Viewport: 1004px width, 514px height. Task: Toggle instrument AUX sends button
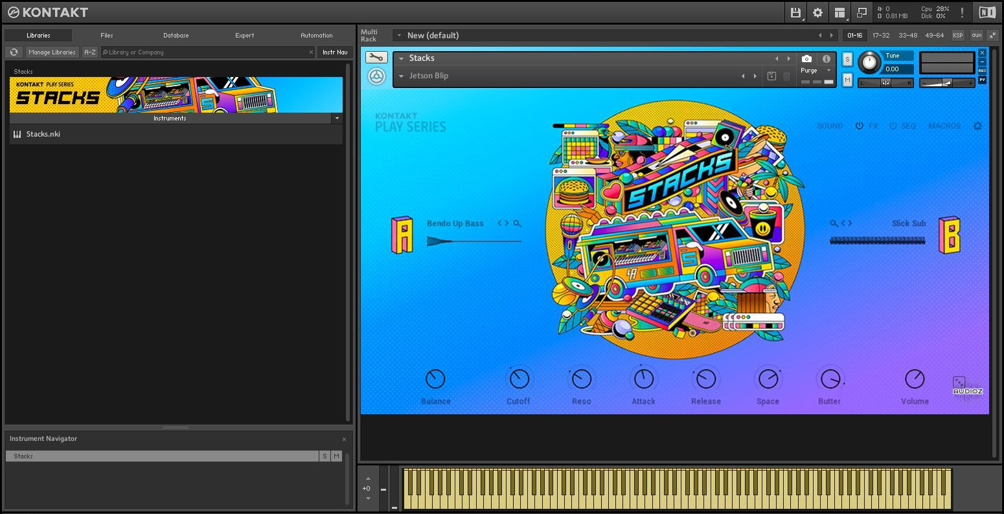[x=983, y=71]
